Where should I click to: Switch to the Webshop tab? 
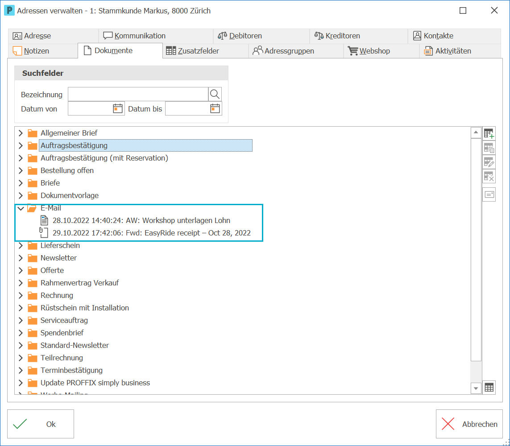click(x=381, y=51)
